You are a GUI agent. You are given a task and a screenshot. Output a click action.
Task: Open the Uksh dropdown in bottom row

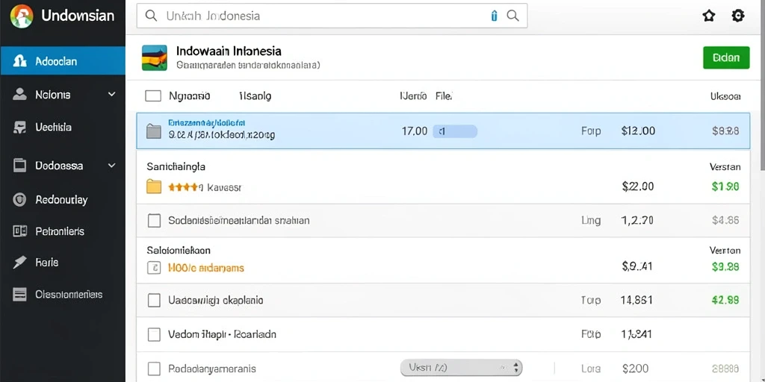tap(461, 368)
